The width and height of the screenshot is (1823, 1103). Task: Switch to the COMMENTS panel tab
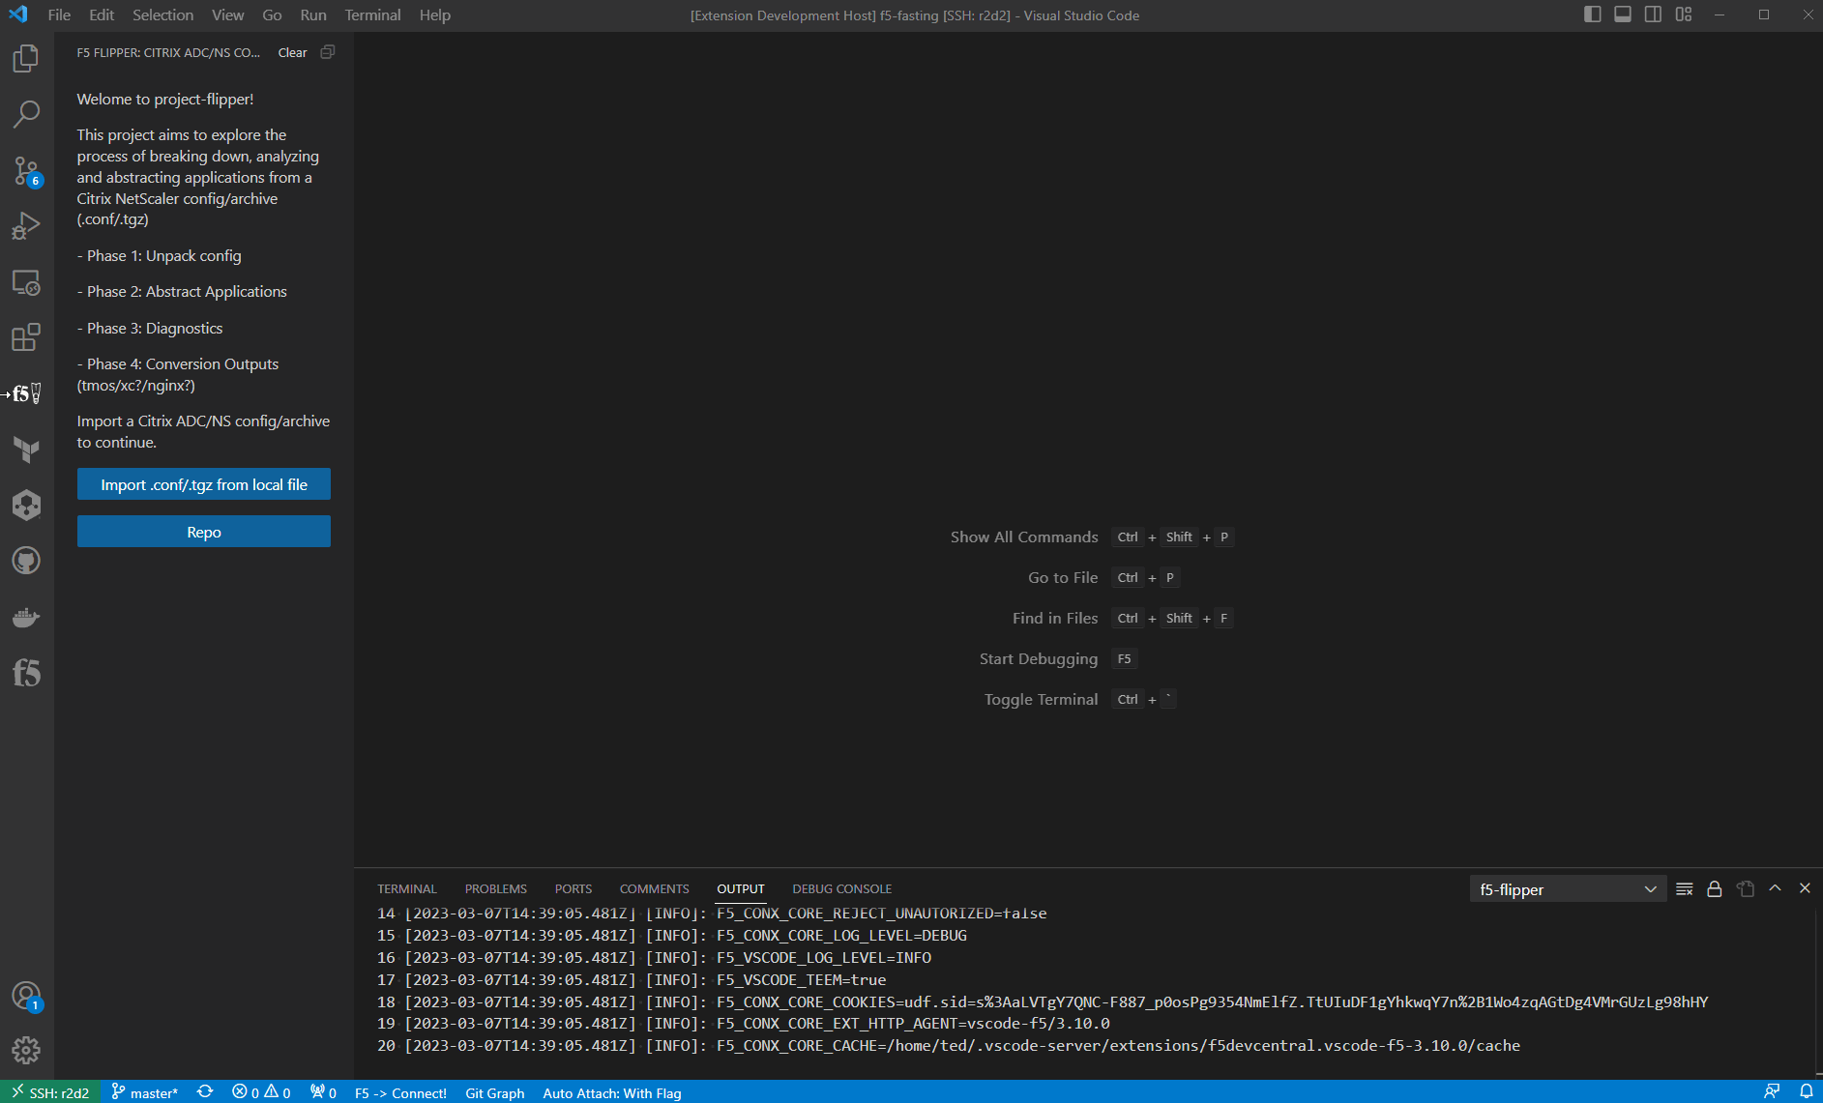pos(654,889)
